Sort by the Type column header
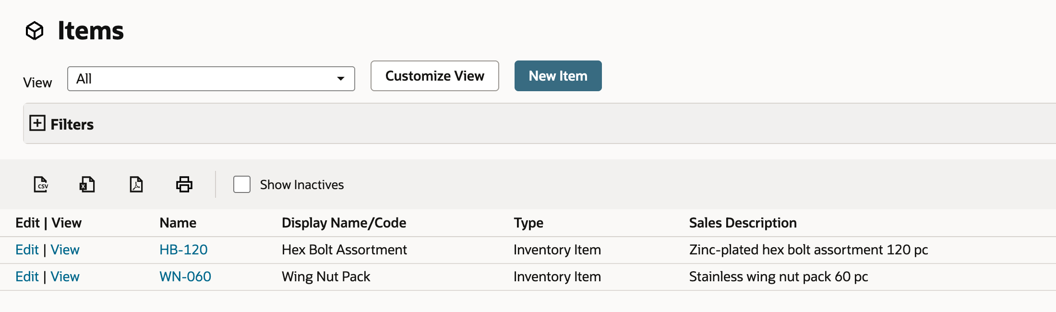This screenshot has height=312, width=1056. pos(528,223)
